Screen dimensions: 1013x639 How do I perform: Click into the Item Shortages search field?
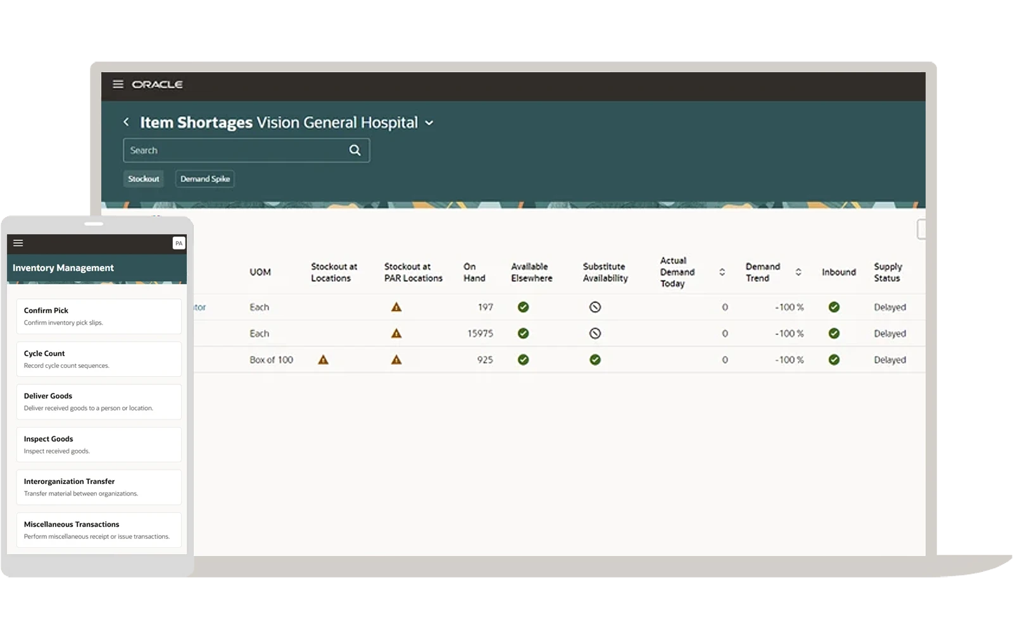(234, 150)
